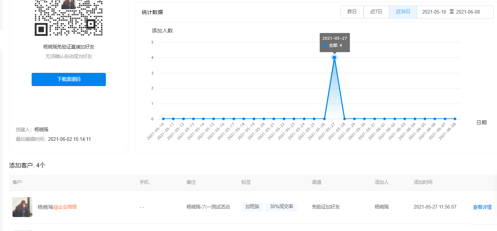The height and width of the screenshot is (231, 497).
Task: Select the 昨日 date range tab
Action: [352, 12]
